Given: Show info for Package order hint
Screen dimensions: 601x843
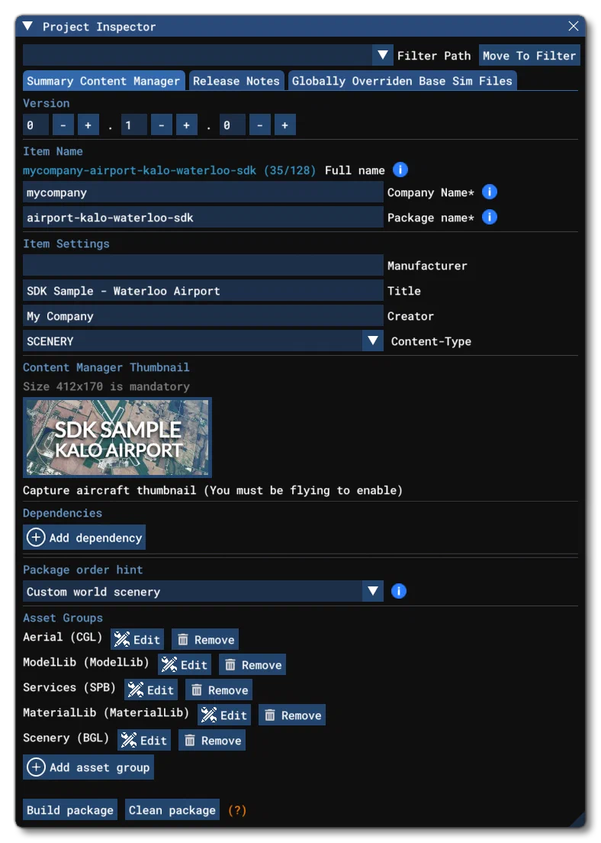Looking at the screenshot, I should [x=399, y=591].
